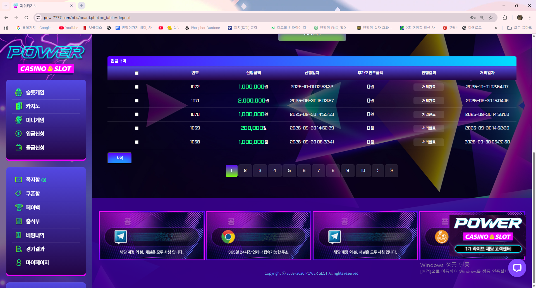Image resolution: width=536 pixels, height=288 pixels.
Task: Click the slot game icon in sidebar
Action: tap(19, 92)
